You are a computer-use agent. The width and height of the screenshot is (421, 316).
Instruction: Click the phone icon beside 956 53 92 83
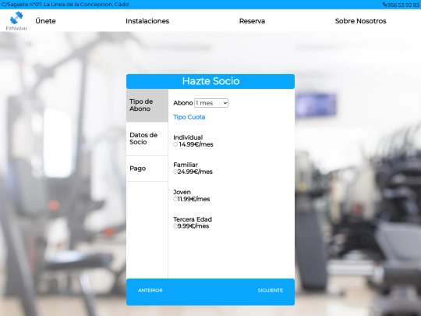(x=384, y=5)
